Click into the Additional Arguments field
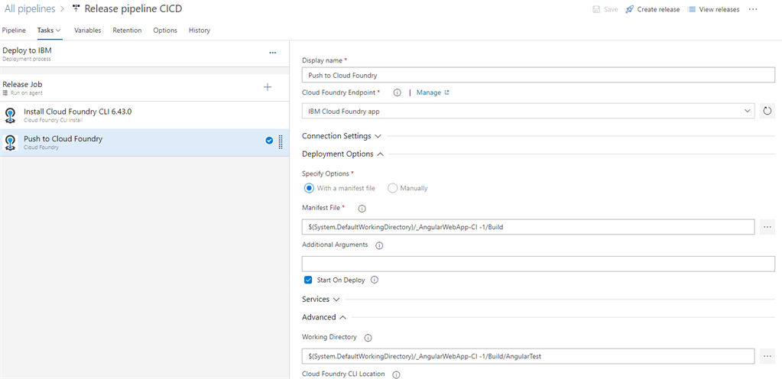Image resolution: width=782 pixels, height=379 pixels. click(539, 264)
